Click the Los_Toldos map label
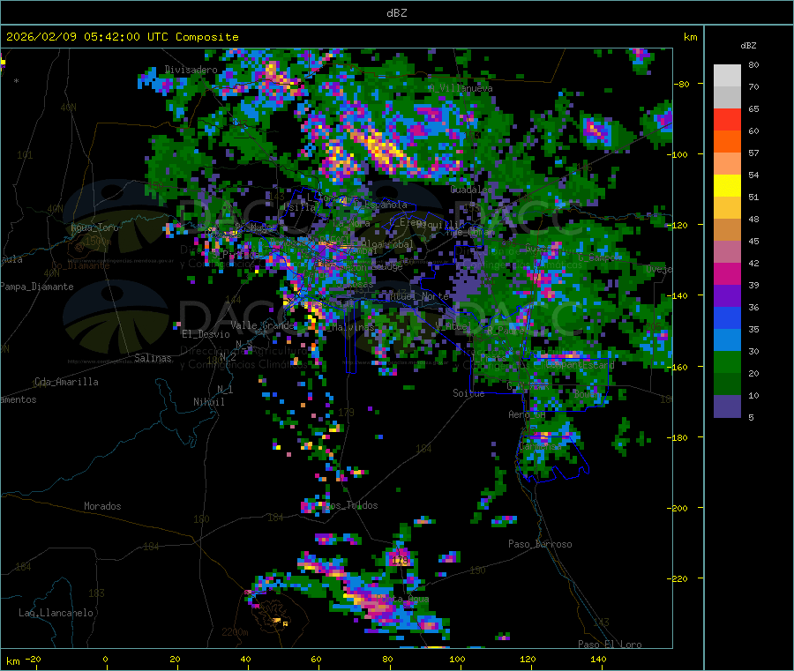 pyautogui.click(x=351, y=505)
